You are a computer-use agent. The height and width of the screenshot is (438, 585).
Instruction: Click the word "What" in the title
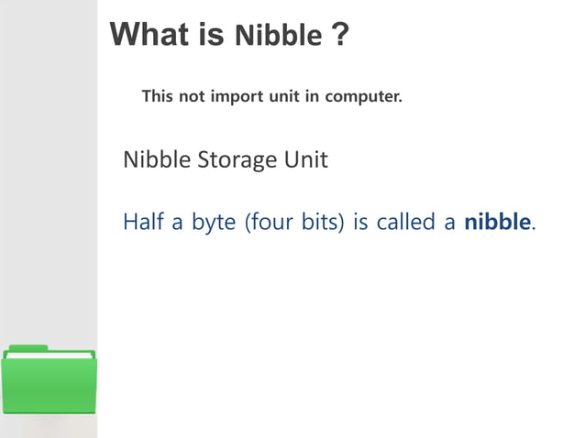point(149,34)
